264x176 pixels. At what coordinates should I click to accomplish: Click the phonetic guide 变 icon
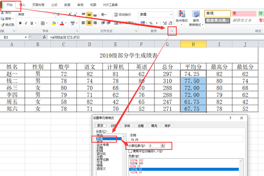72,23
